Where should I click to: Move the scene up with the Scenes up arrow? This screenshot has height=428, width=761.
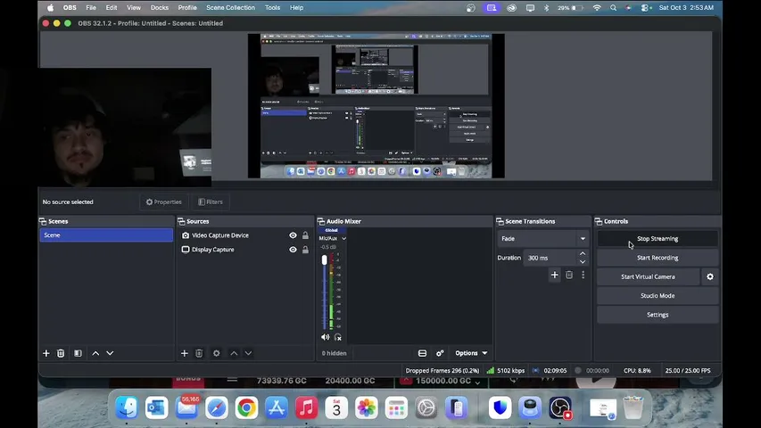[95, 353]
